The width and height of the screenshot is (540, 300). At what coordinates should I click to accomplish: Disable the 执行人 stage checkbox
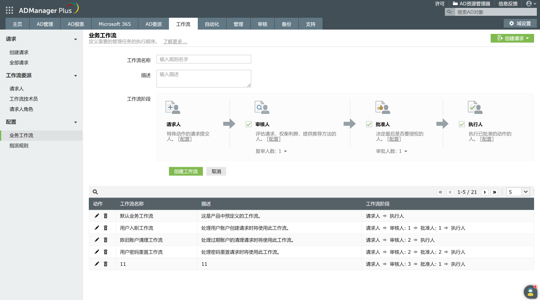(462, 124)
